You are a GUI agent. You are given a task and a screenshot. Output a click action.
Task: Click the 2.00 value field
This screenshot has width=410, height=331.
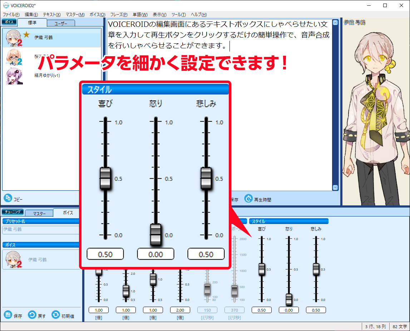pos(180,310)
